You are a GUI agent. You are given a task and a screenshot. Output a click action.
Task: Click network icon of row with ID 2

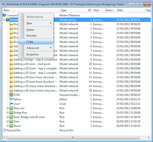pos(11,29)
